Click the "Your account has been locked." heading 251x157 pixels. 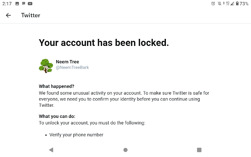coord(104,43)
